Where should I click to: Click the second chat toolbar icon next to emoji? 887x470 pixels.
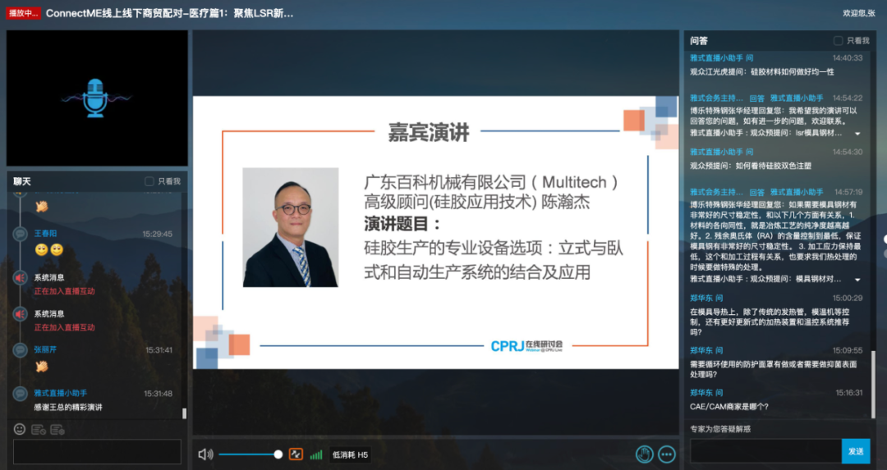point(39,430)
